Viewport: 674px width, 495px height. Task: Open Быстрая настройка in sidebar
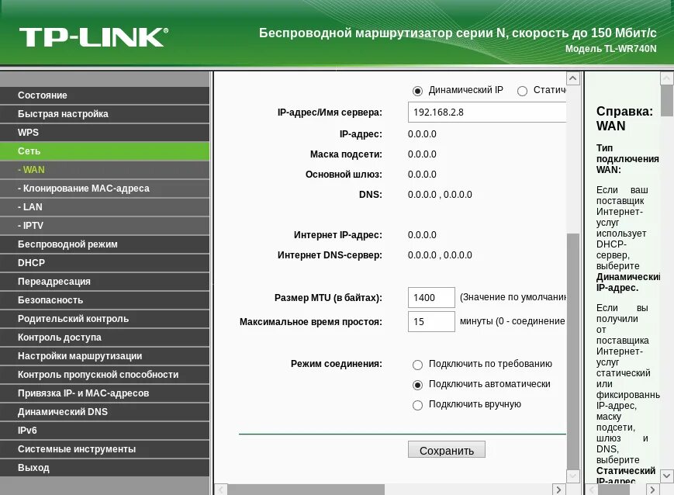(105, 114)
